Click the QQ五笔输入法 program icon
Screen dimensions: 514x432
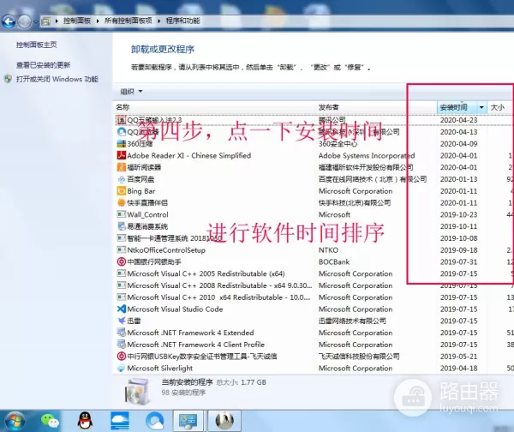point(122,120)
